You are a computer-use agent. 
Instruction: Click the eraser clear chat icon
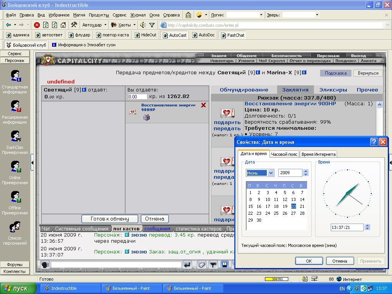point(202,265)
